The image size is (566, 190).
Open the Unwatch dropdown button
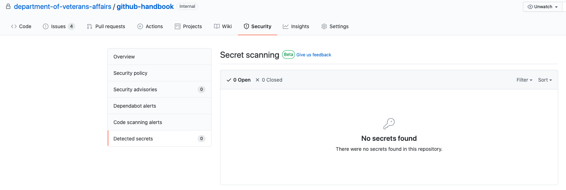[542, 7]
